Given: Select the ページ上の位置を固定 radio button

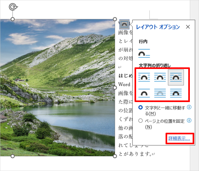Looking at the screenshot, I should 140,121.
